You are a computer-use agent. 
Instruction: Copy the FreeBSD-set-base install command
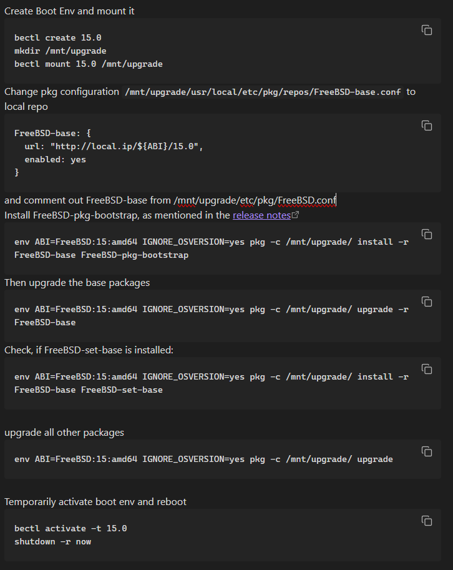pyautogui.click(x=427, y=369)
